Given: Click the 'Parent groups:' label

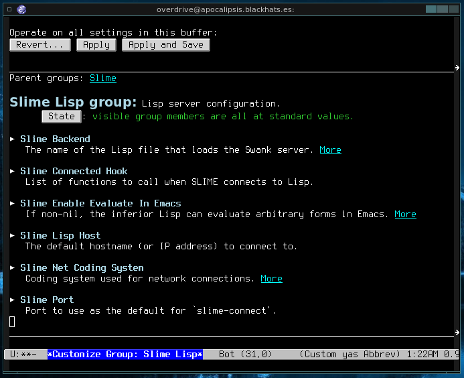Looking at the screenshot, I should click(x=47, y=78).
